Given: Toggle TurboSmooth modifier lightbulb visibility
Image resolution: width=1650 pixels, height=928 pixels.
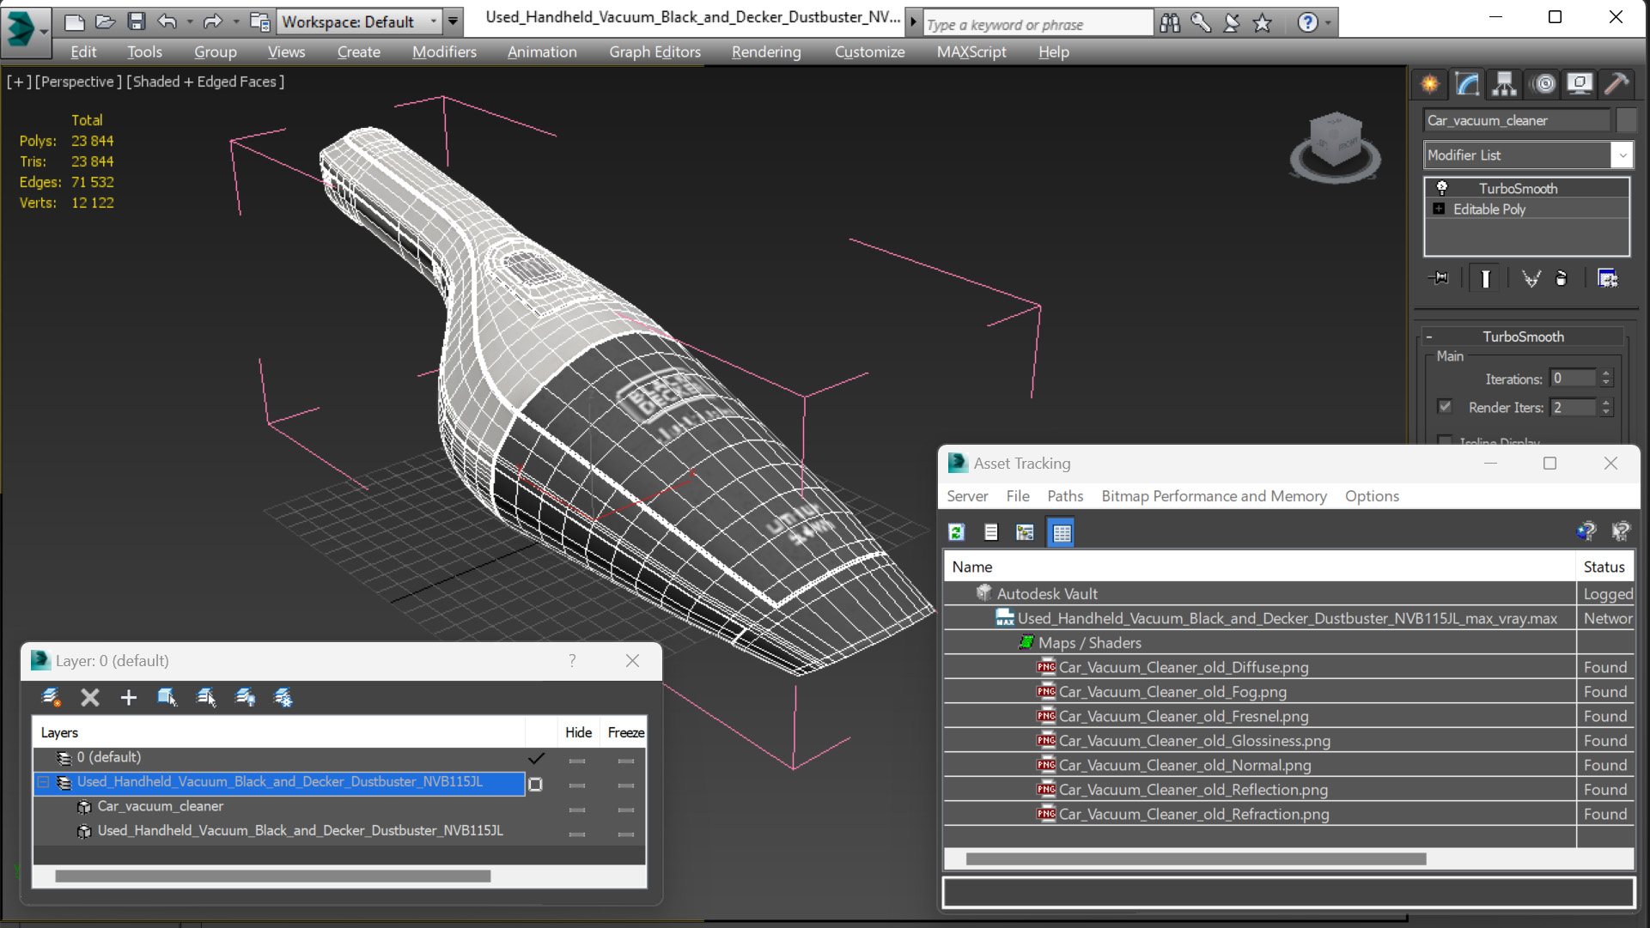Looking at the screenshot, I should tap(1442, 188).
